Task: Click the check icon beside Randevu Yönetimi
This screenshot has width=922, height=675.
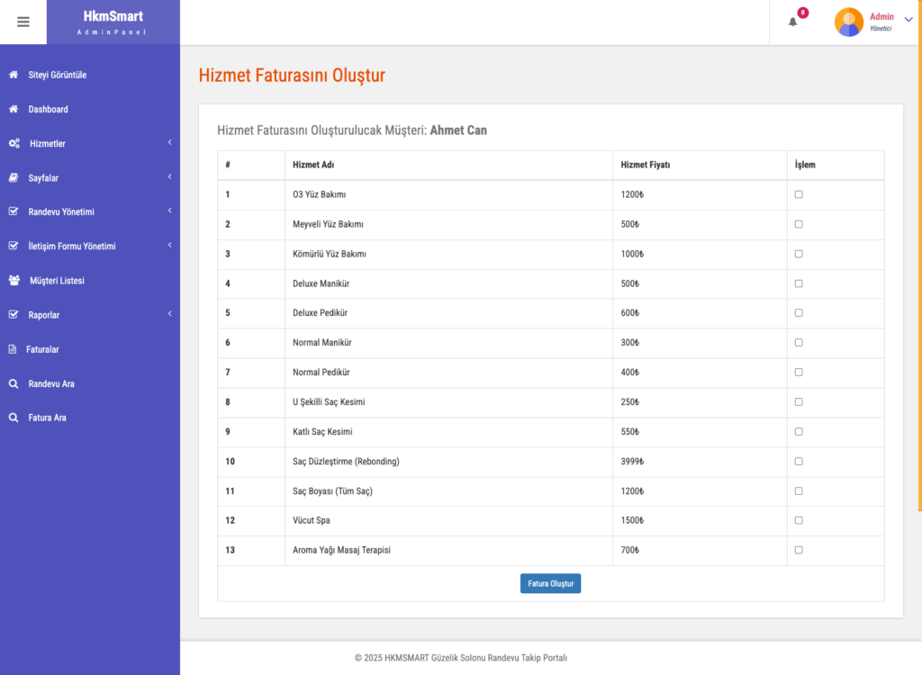Action: (14, 211)
